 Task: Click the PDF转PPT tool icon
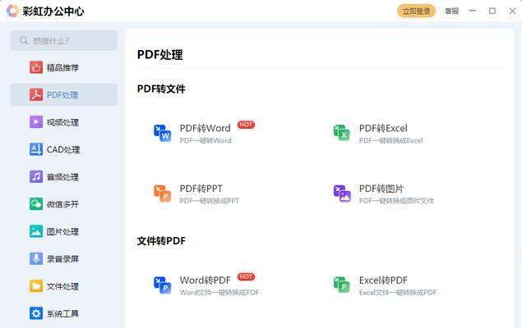(x=163, y=194)
